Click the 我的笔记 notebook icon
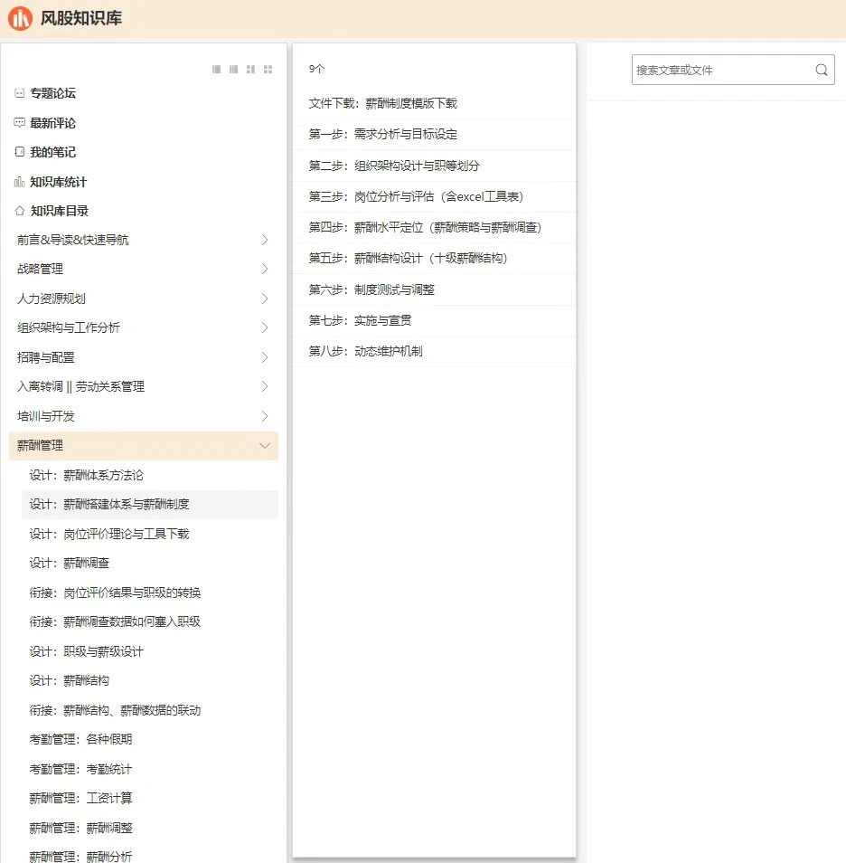 coord(20,152)
